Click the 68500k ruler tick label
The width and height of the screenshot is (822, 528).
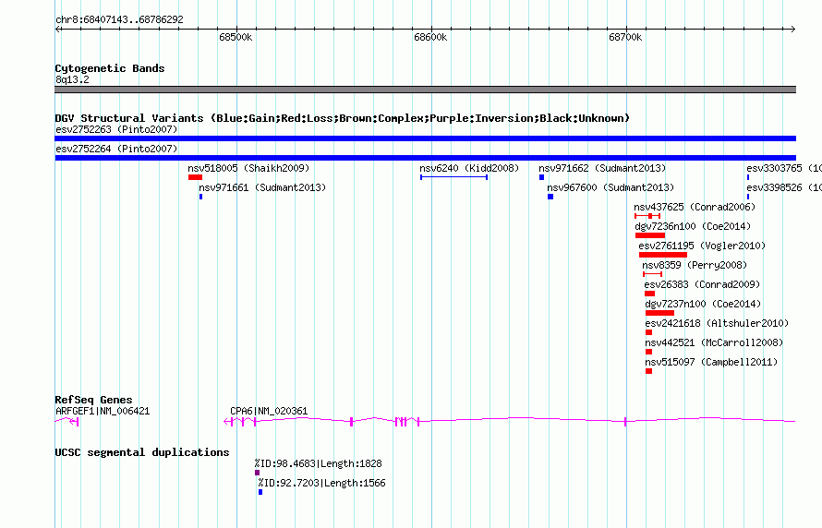coord(236,37)
